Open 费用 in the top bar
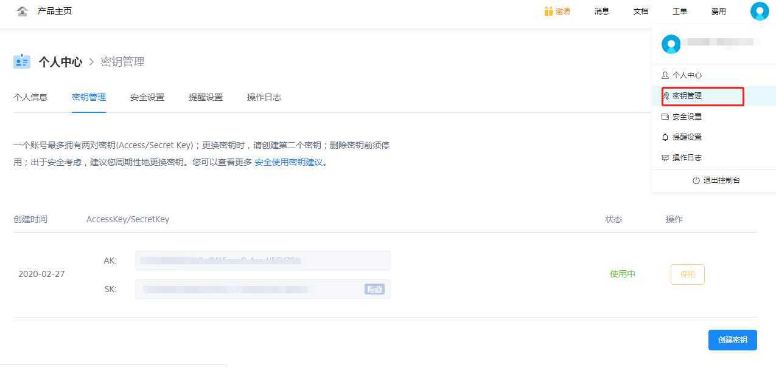This screenshot has width=776, height=368. point(719,11)
